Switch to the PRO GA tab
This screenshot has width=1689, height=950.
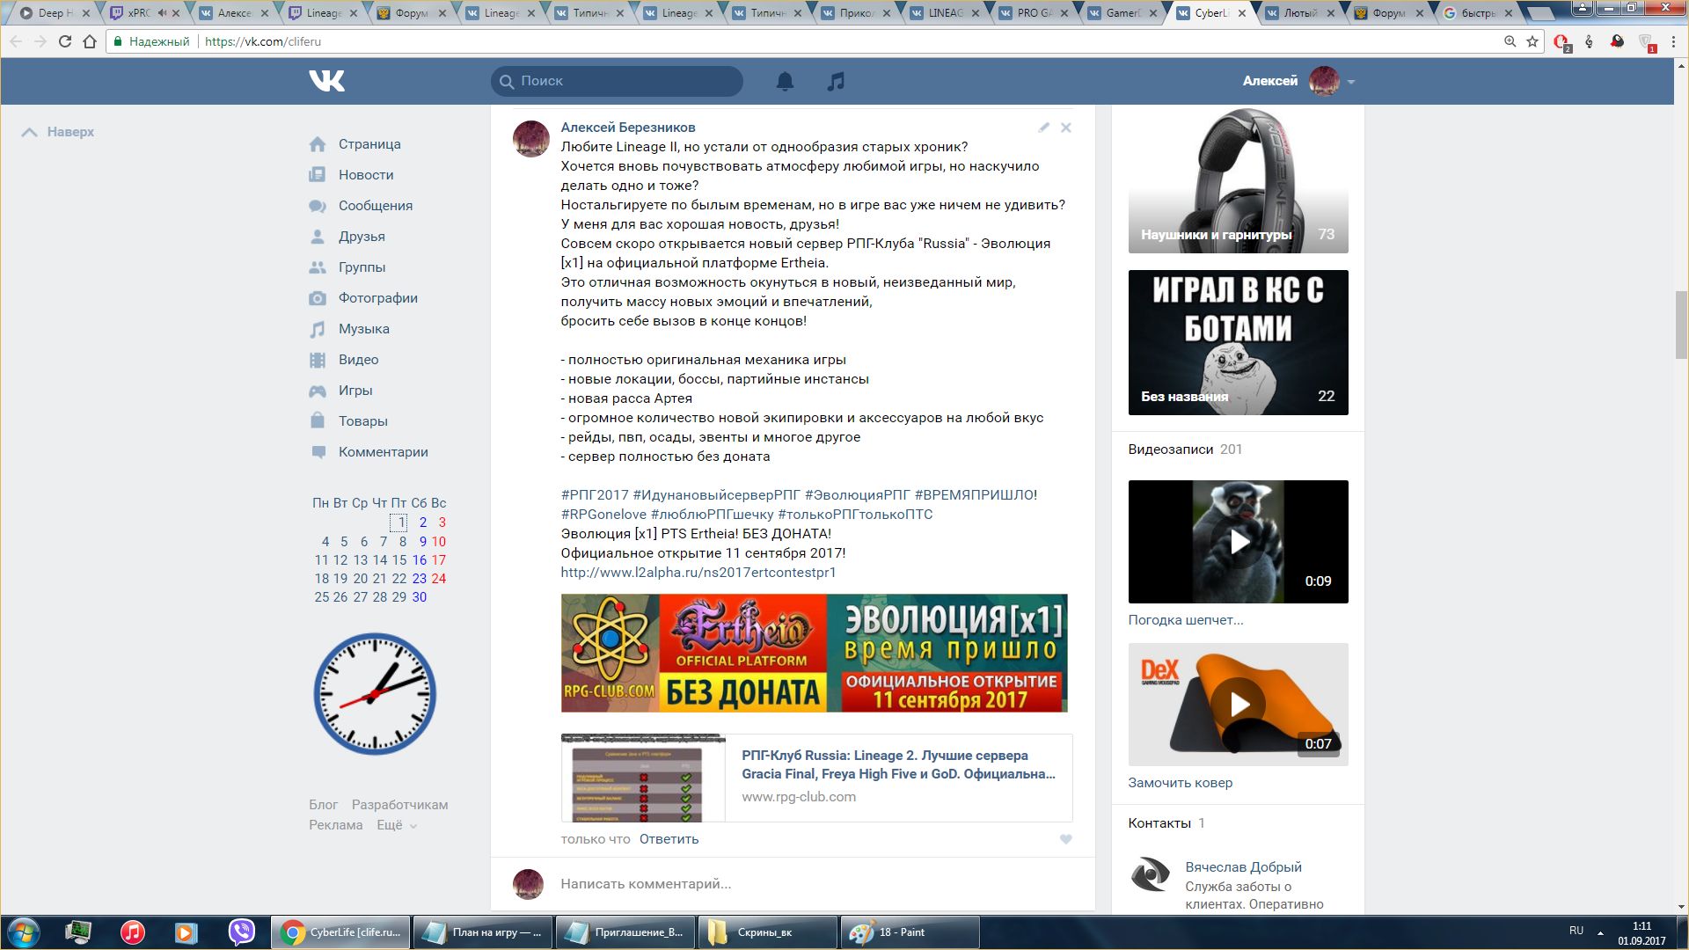point(1034,13)
